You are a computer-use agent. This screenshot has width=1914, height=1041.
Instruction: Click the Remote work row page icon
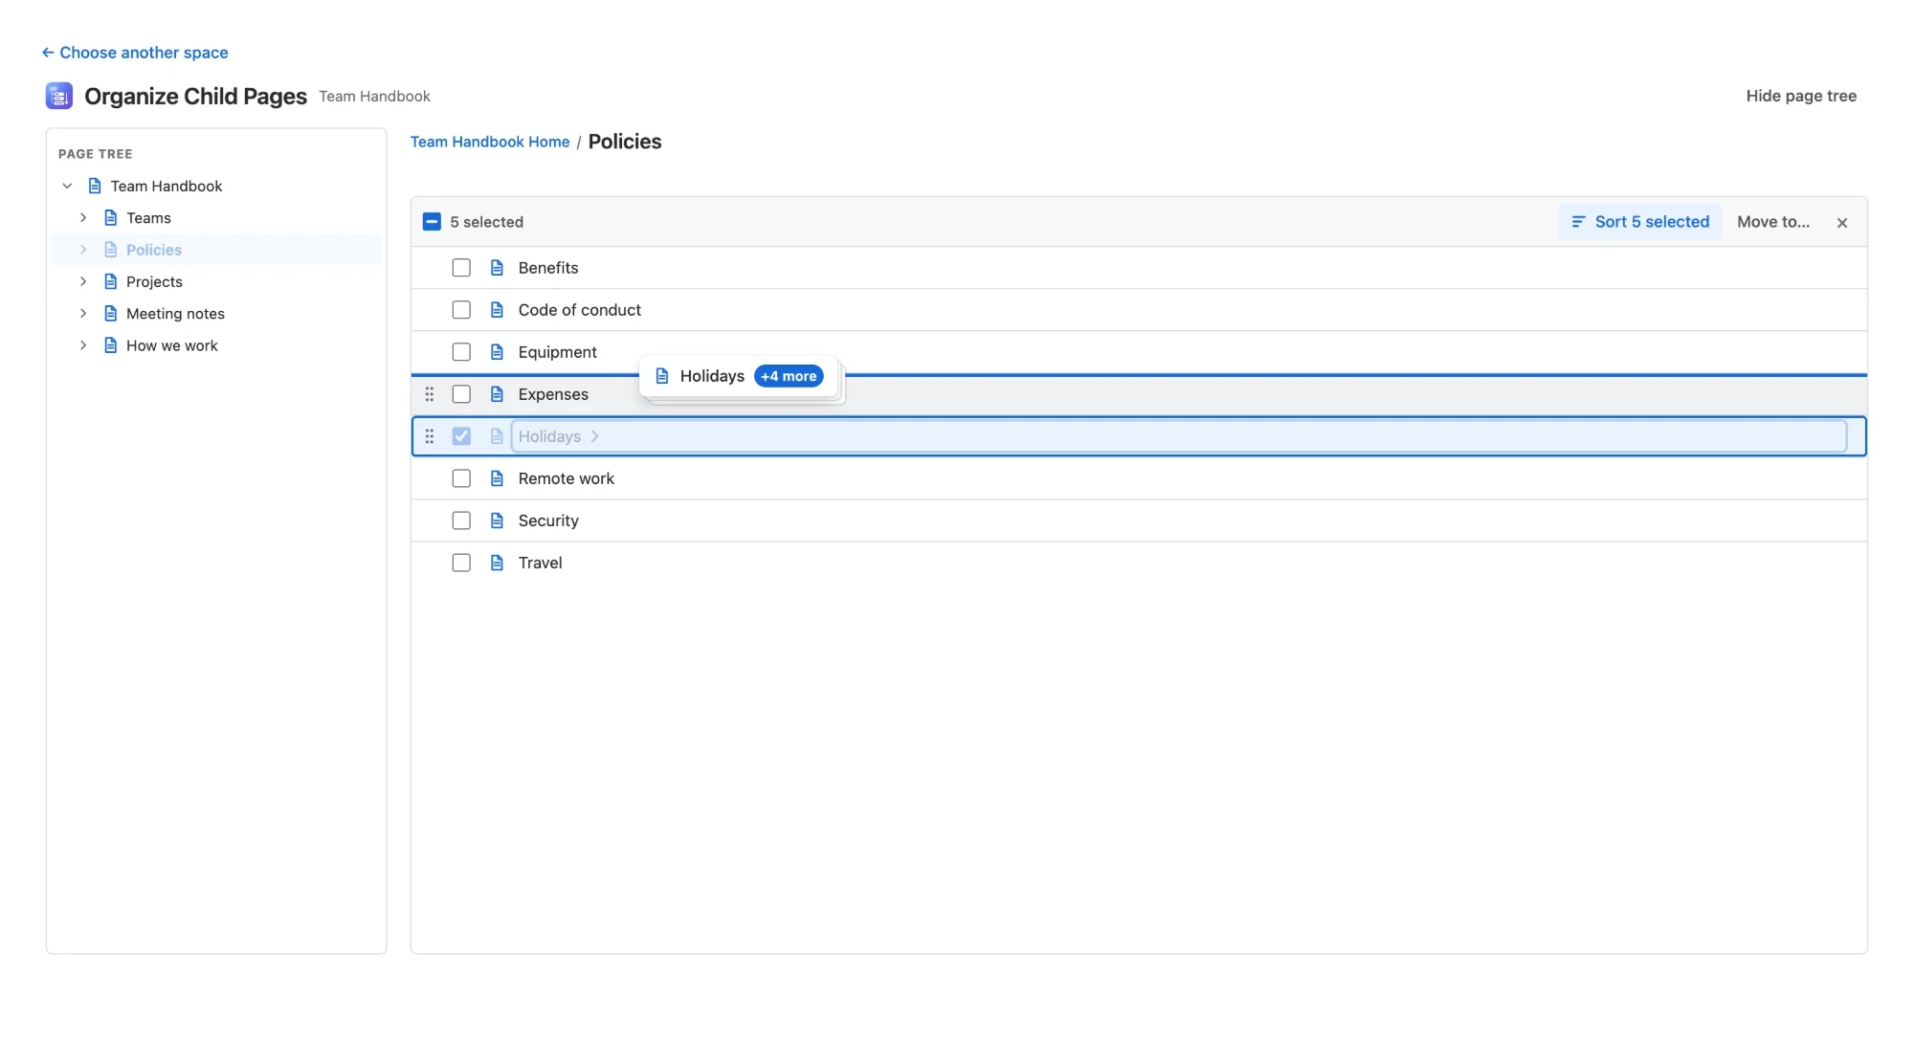coord(497,478)
